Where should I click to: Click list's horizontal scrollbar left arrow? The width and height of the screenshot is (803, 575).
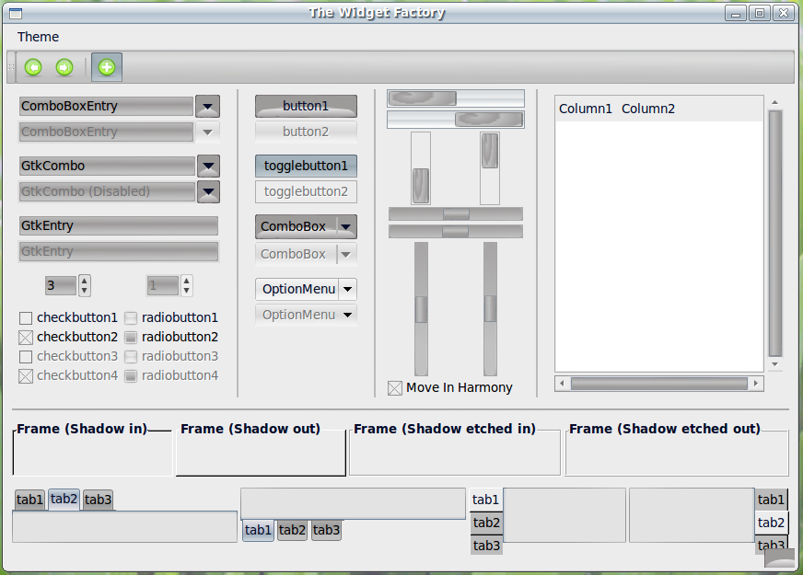point(562,383)
